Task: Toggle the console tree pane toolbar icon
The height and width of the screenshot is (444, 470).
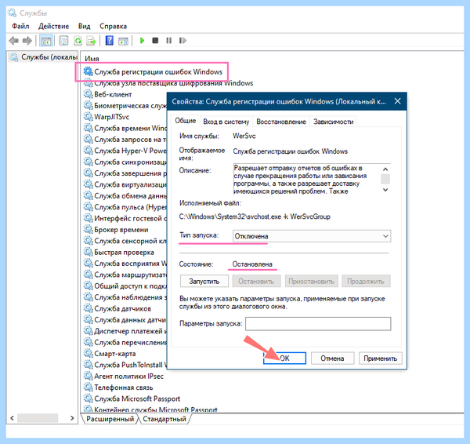Action: click(46, 41)
